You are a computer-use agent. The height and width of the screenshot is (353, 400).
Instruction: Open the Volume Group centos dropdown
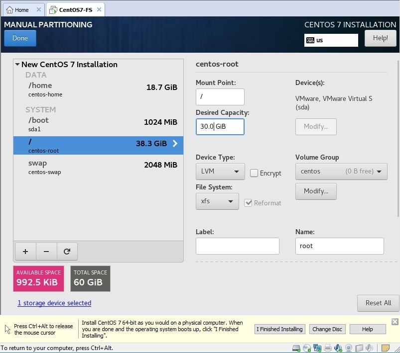click(341, 172)
